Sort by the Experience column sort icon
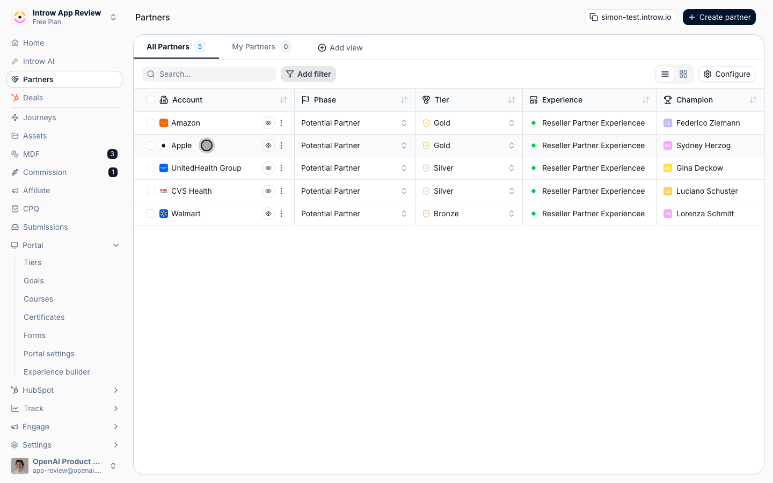Screen dimensions: 773x483 [646, 100]
